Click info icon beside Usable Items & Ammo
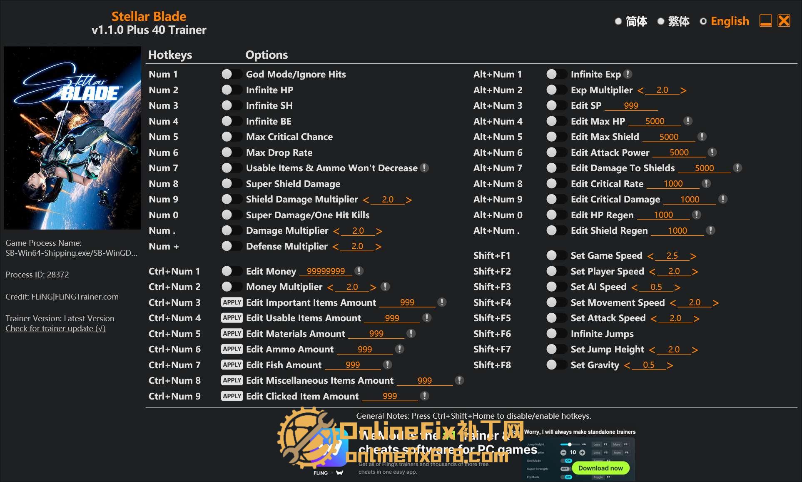Image resolution: width=802 pixels, height=482 pixels. click(x=424, y=168)
